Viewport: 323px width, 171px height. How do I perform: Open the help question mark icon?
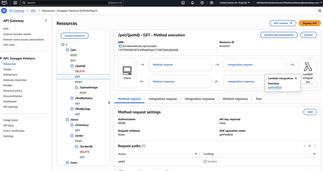(202, 3)
